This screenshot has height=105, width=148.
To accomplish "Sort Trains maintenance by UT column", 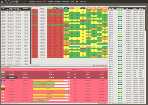I will click(x=35, y=8).
